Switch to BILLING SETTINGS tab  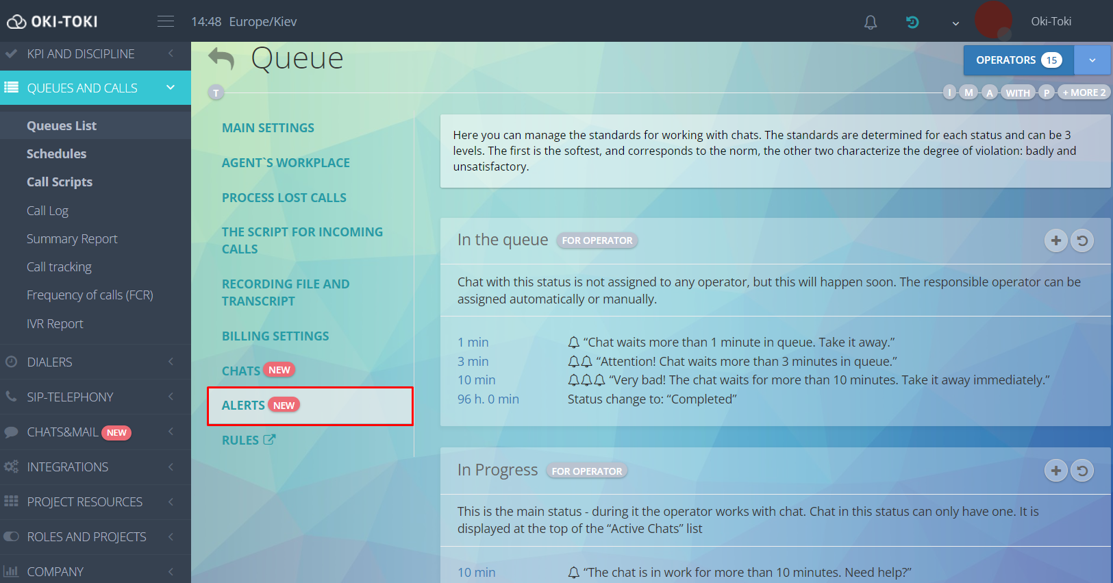[x=275, y=336]
